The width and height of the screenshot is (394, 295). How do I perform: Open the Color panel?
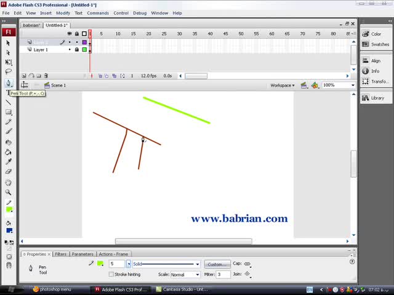tap(376, 34)
